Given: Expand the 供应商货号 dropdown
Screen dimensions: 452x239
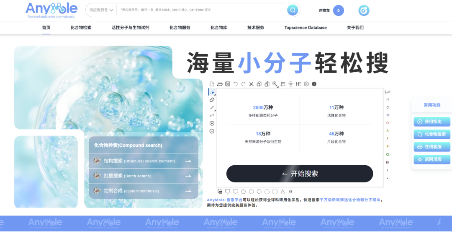Looking at the screenshot, I should (x=101, y=10).
